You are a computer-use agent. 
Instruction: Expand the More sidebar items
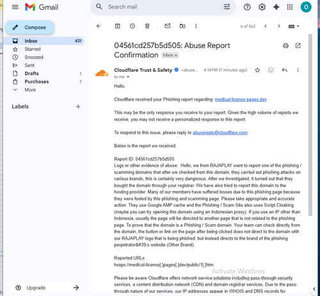pos(44,90)
